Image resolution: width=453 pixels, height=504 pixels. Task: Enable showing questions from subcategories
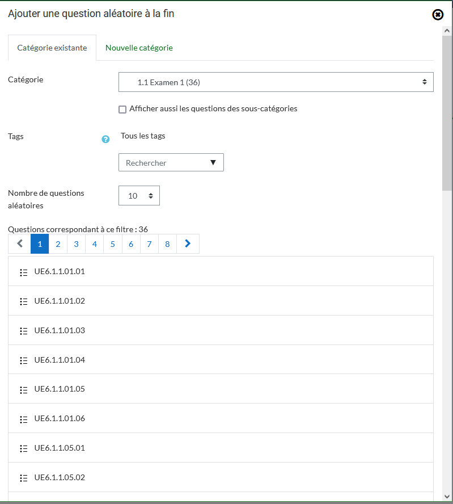pyautogui.click(x=122, y=109)
